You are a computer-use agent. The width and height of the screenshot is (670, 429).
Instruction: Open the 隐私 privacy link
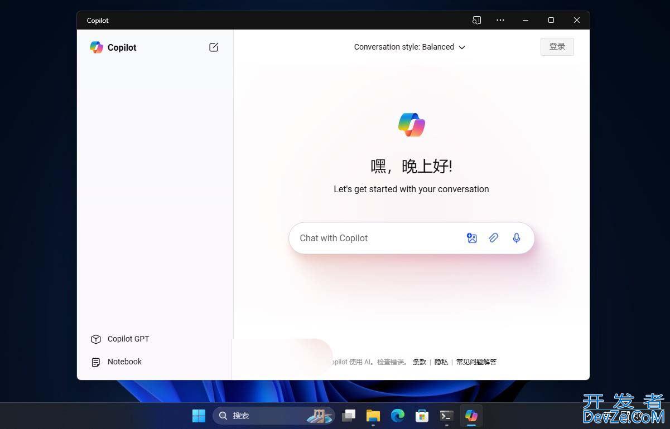(441, 362)
